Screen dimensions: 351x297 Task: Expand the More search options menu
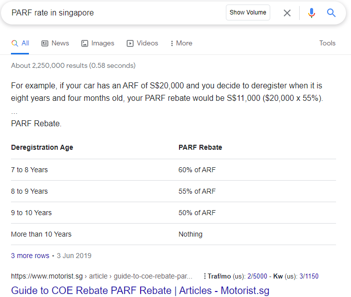click(x=181, y=43)
